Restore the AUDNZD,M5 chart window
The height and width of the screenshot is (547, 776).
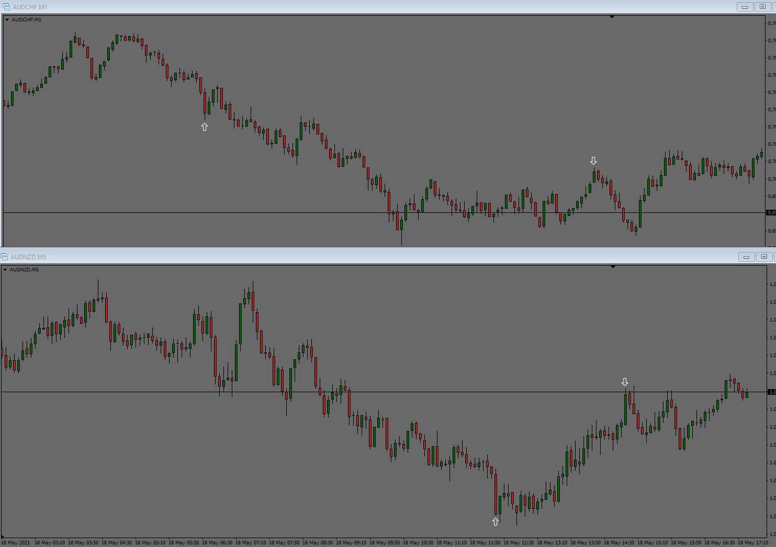[764, 257]
